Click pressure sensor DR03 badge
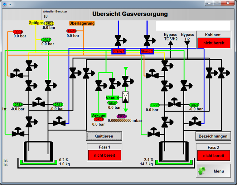 click(x=46, y=40)
